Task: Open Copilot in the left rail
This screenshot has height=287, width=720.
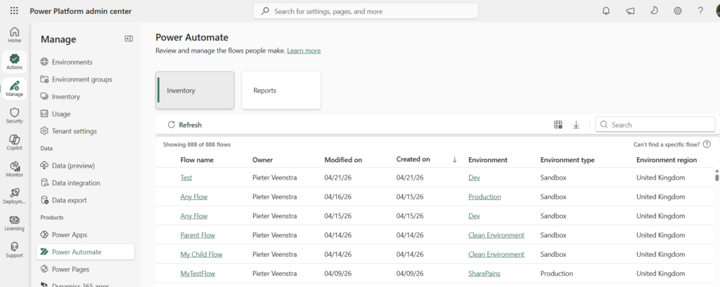Action: (14, 142)
